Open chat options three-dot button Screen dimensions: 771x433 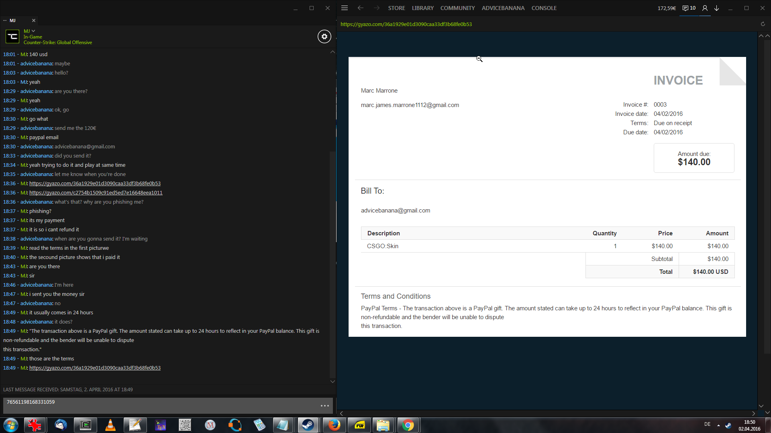[x=324, y=406]
